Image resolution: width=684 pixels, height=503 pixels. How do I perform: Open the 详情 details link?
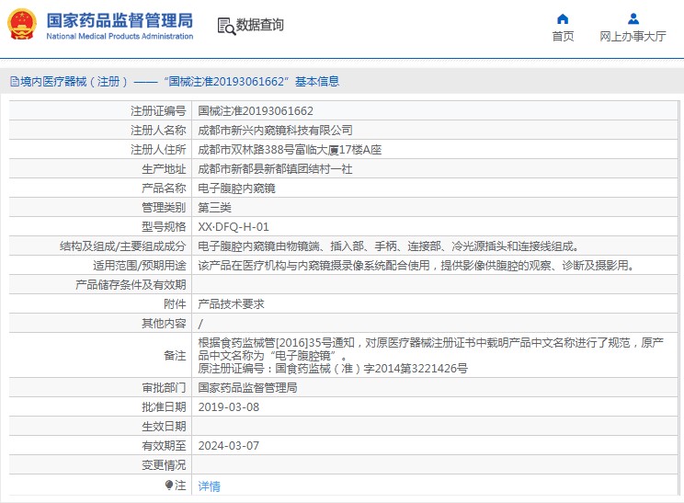[x=210, y=486]
